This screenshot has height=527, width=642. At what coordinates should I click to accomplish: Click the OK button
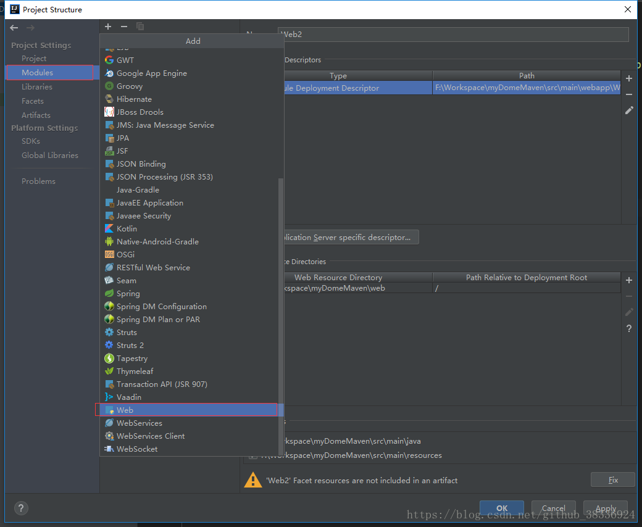pyautogui.click(x=502, y=508)
